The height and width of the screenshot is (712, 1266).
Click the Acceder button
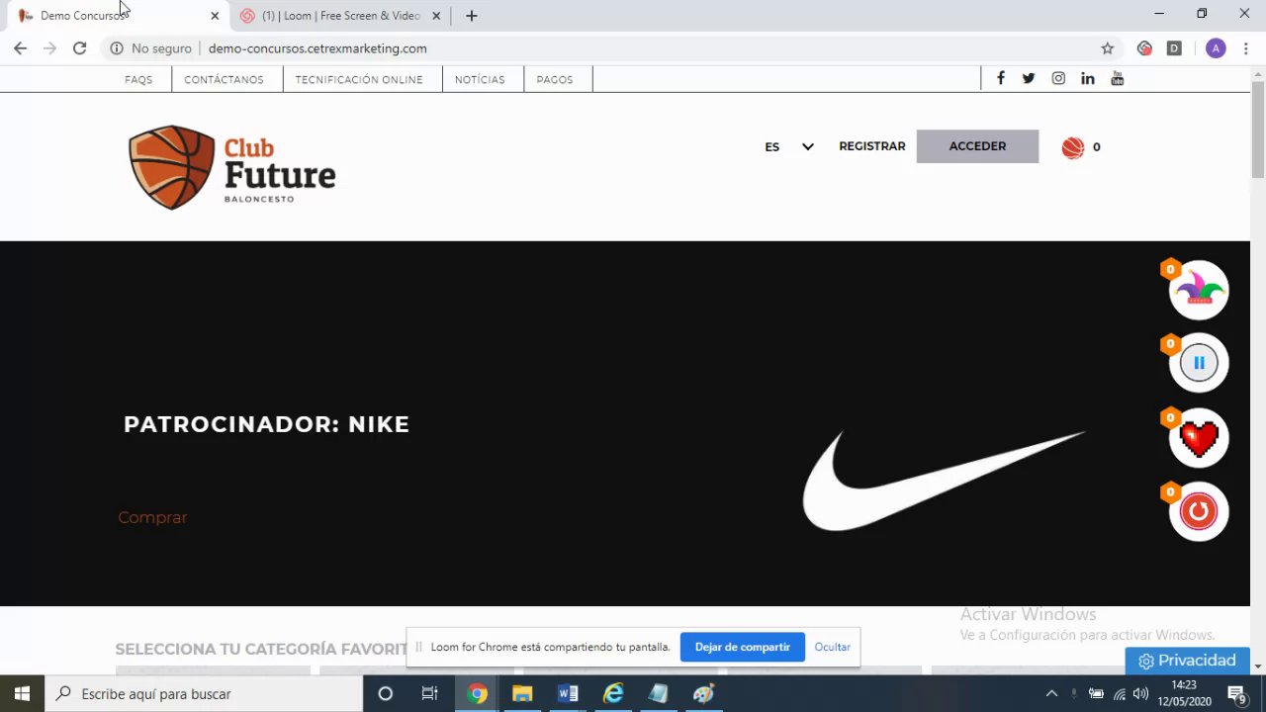pyautogui.click(x=977, y=146)
